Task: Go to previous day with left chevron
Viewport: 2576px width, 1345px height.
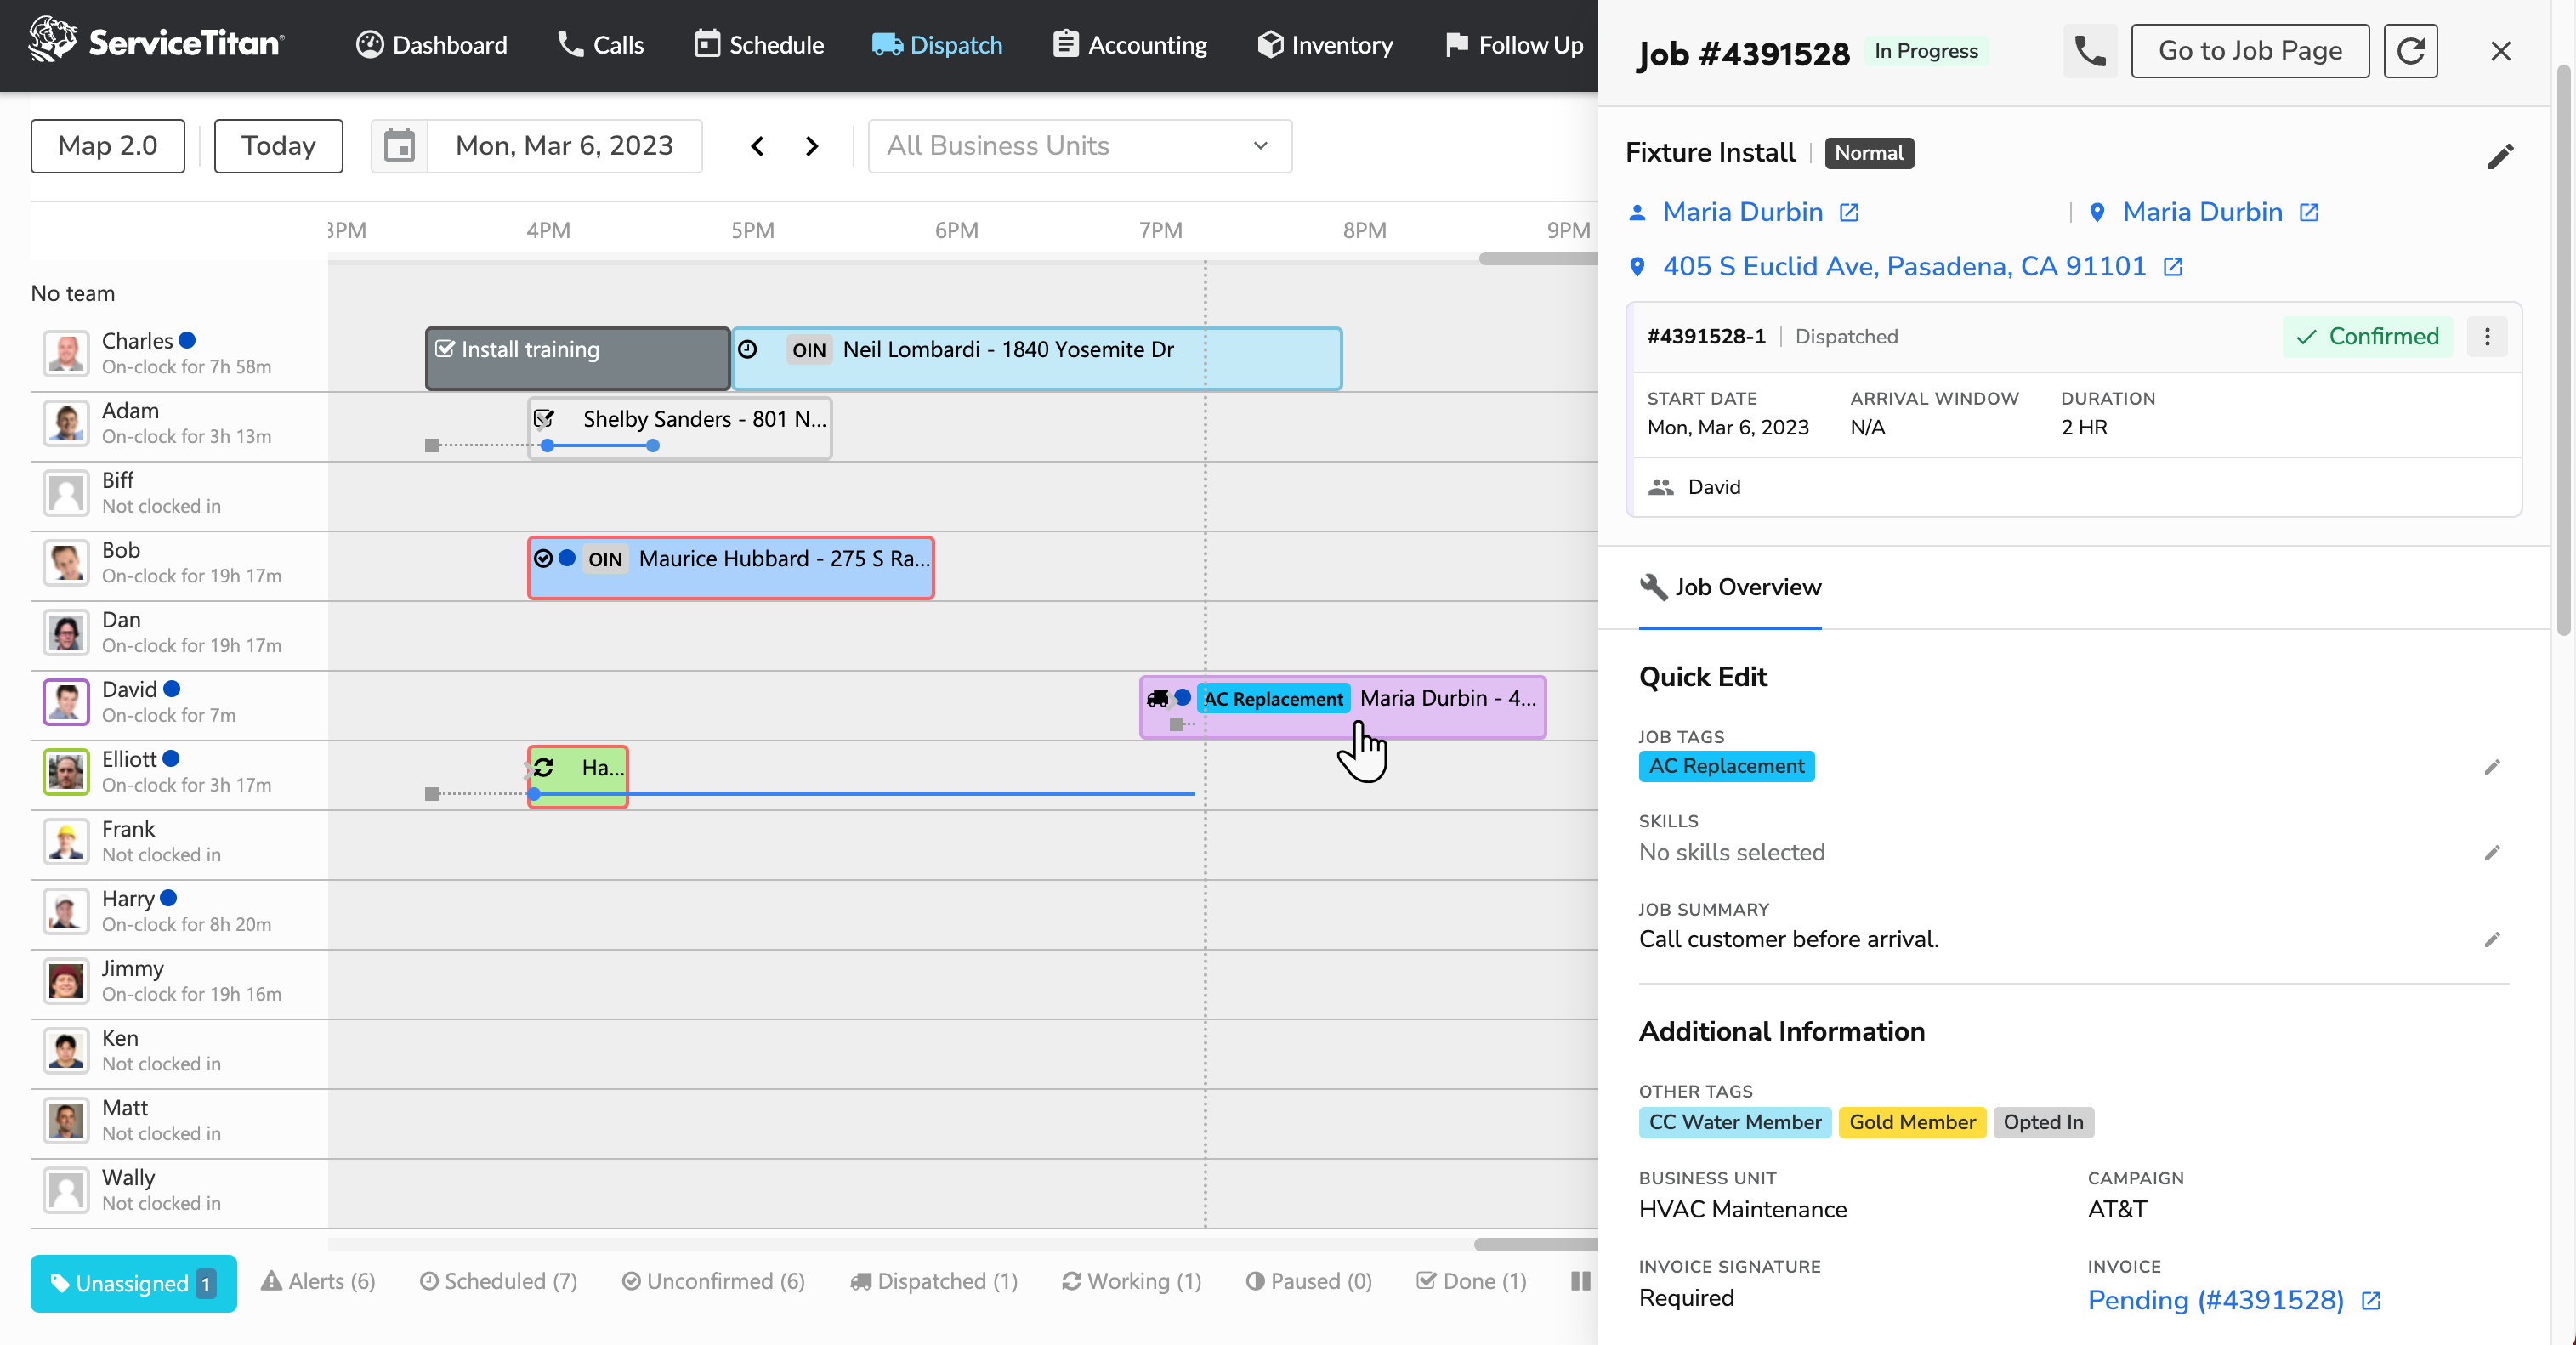Action: [x=757, y=146]
